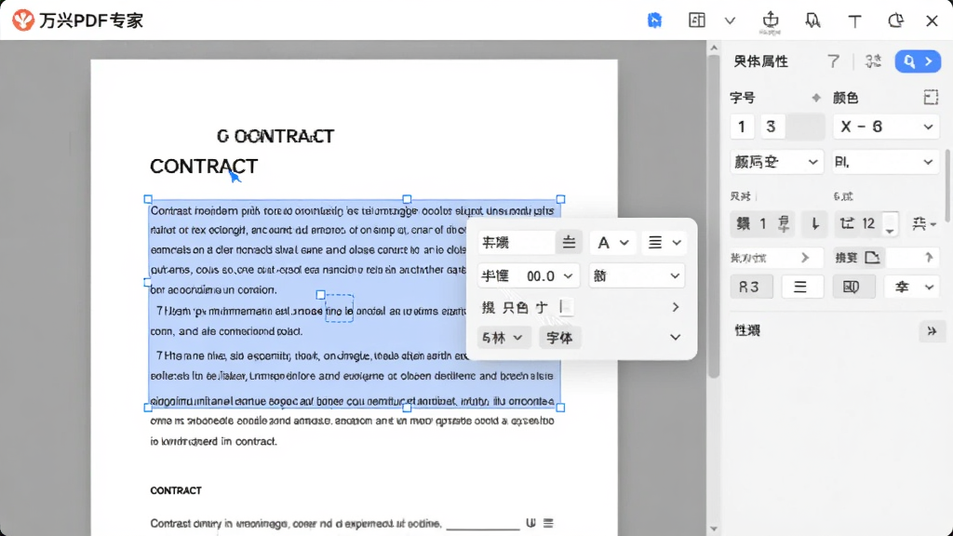This screenshot has height=536, width=953.
Task: Open the alignment dropdown in the floating toolbar
Action: 664,243
